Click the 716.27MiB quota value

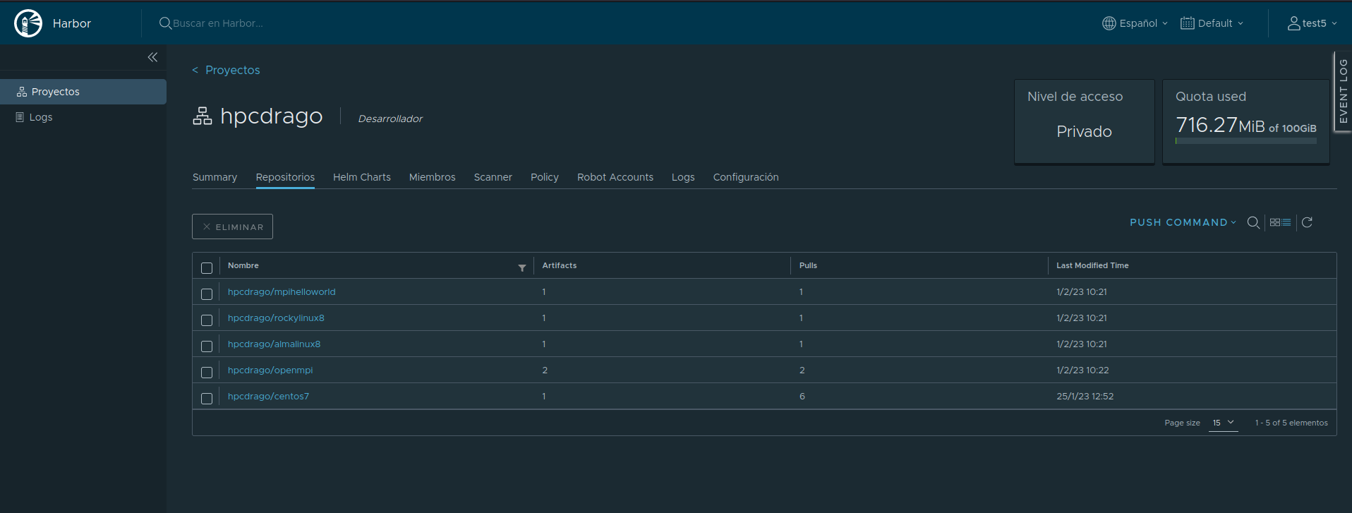click(x=1220, y=125)
